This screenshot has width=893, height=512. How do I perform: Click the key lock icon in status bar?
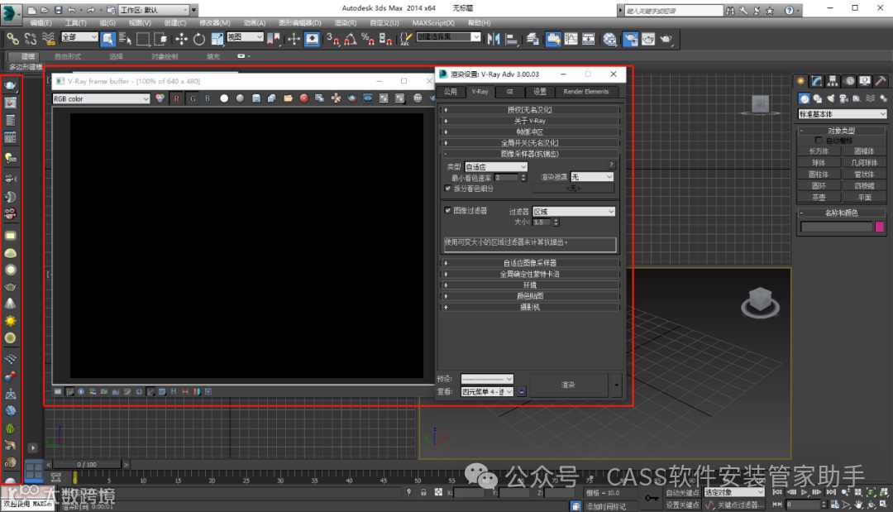click(x=423, y=492)
